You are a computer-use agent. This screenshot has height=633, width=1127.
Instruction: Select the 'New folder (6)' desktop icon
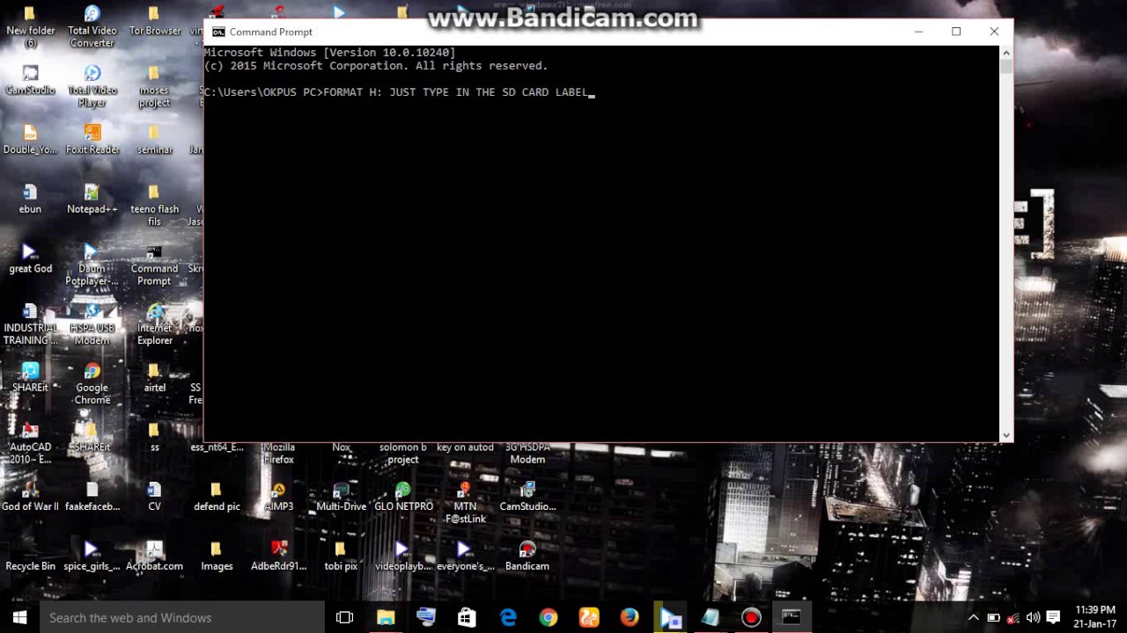(x=31, y=26)
